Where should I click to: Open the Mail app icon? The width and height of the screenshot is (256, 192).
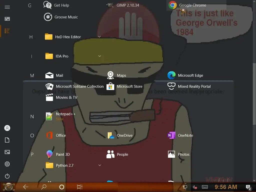click(x=49, y=75)
